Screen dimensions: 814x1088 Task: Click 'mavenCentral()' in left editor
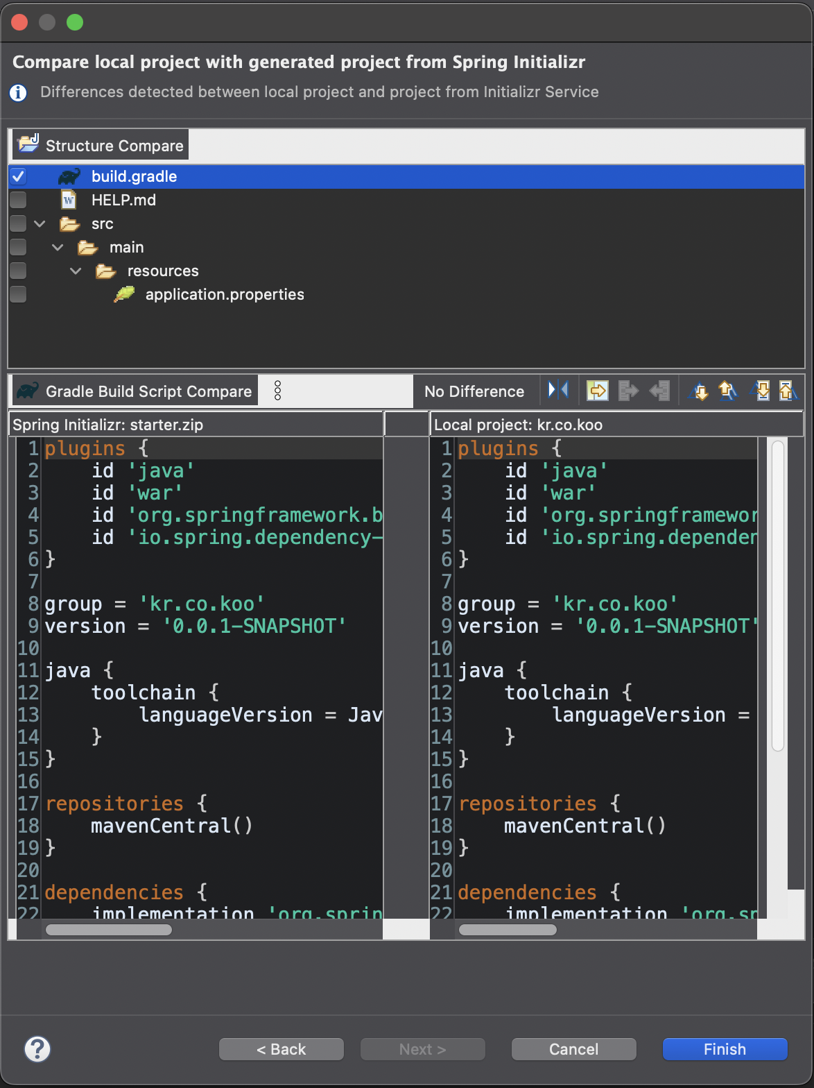171,826
